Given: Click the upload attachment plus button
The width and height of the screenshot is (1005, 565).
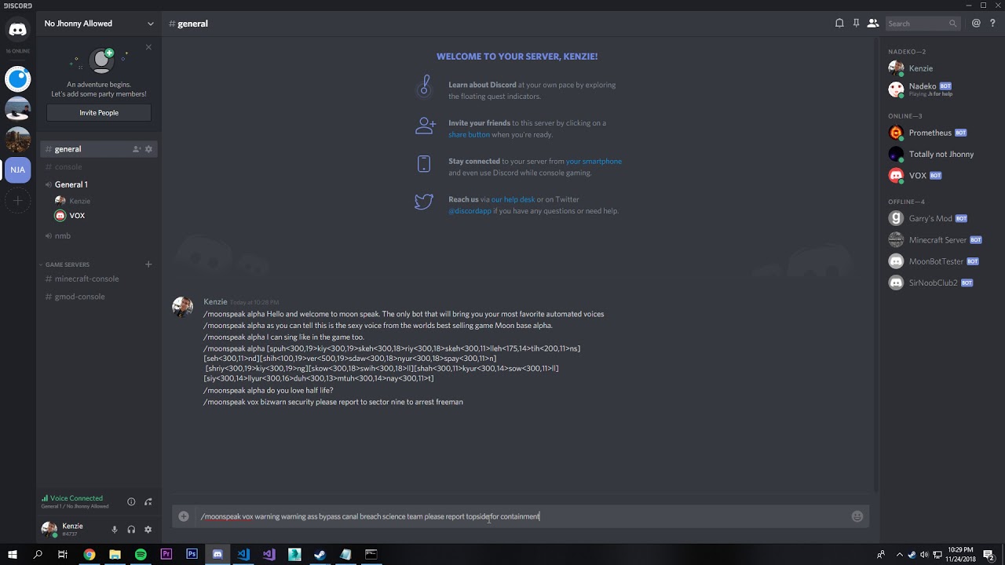Looking at the screenshot, I should coord(184,516).
